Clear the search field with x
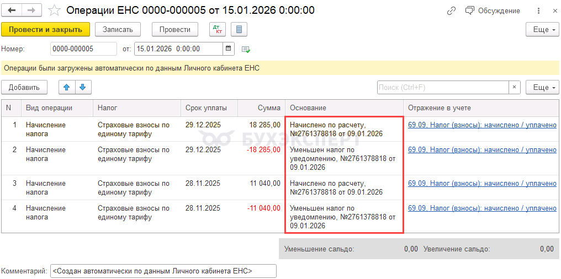 (514, 88)
